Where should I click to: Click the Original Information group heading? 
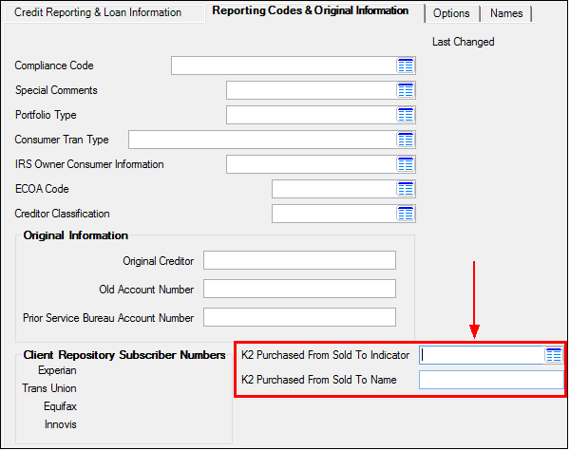[x=76, y=235]
